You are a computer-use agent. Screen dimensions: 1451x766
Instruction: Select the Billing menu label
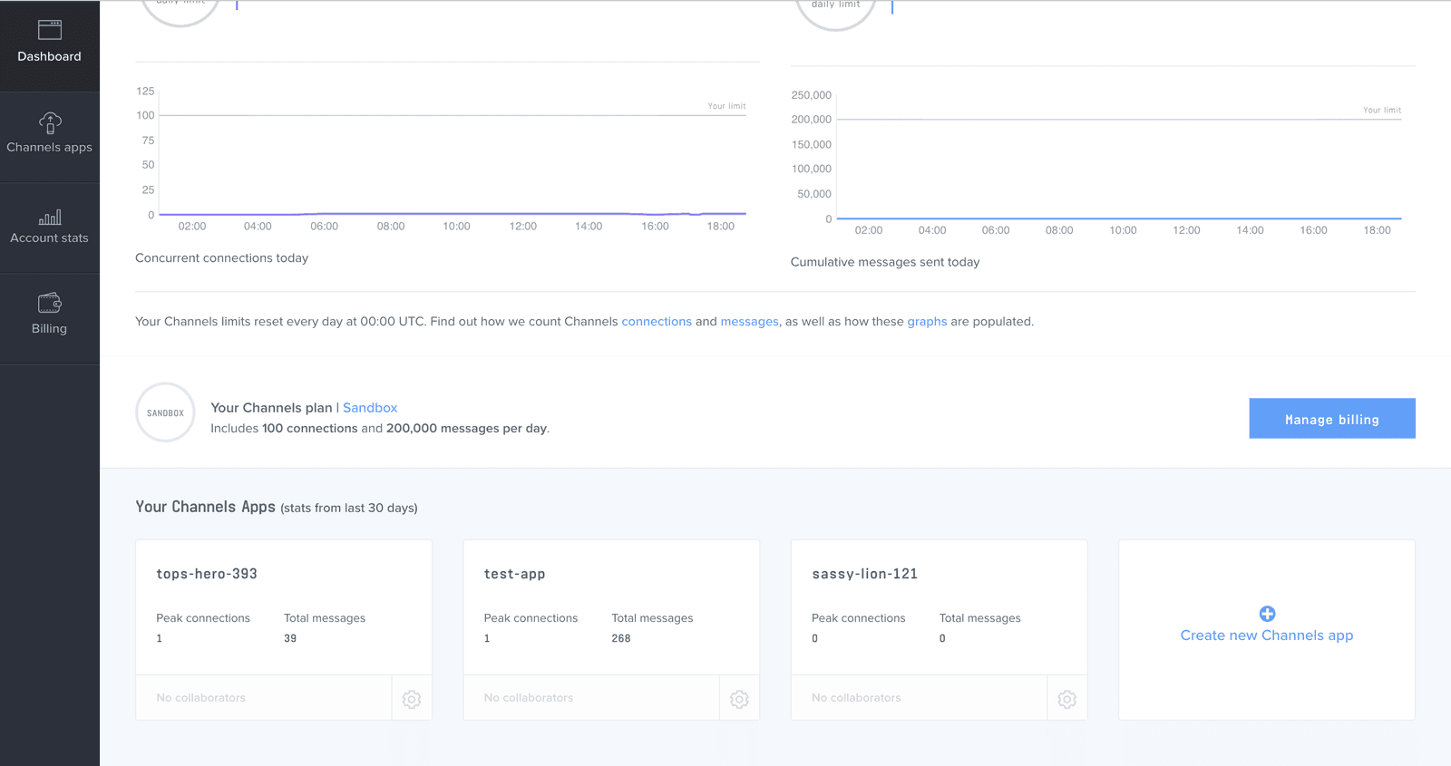click(50, 329)
